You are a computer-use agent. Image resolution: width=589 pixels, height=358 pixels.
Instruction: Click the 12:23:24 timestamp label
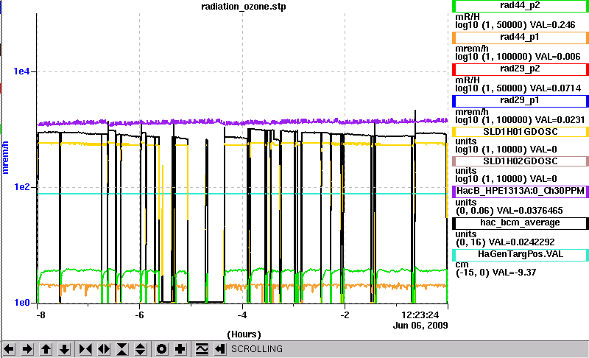[420, 315]
